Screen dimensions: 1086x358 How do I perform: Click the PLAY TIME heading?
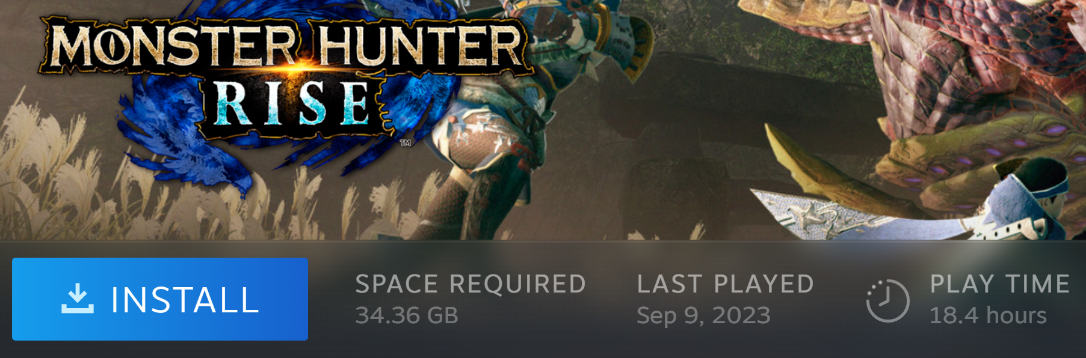pos(1000,284)
